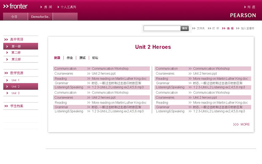Open the DemoforSe. tab
This screenshot has width=262, height=164.
coord(40,17)
